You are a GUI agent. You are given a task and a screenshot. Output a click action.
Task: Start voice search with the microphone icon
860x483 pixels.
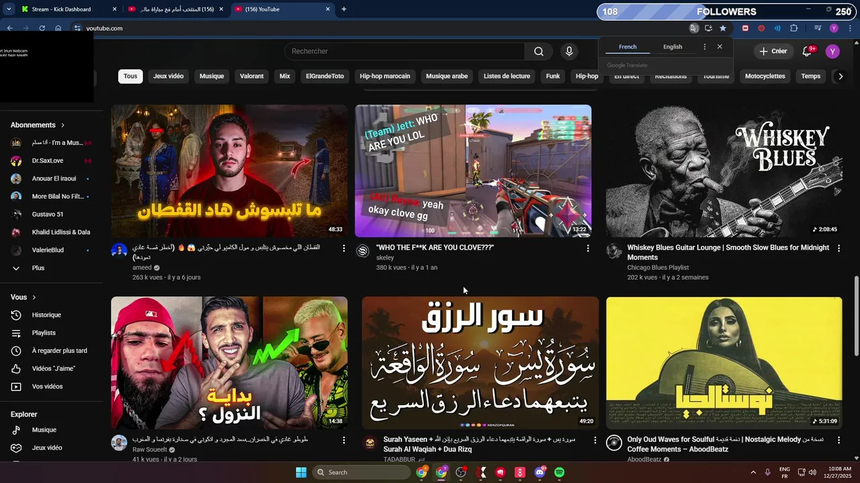click(569, 52)
